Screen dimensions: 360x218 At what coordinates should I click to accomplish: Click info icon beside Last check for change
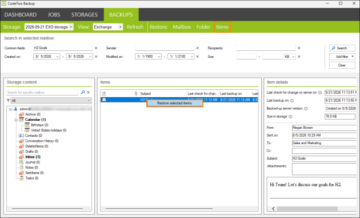pyautogui.click(x=320, y=93)
